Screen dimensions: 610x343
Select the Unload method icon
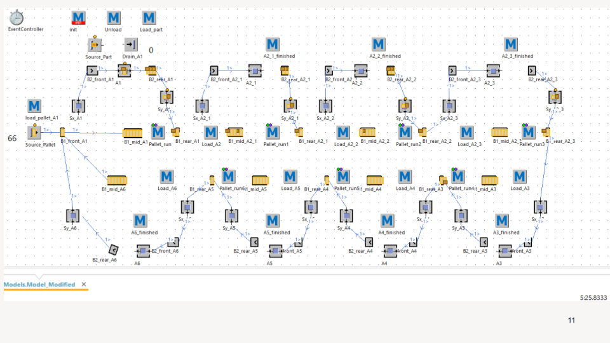click(x=114, y=18)
